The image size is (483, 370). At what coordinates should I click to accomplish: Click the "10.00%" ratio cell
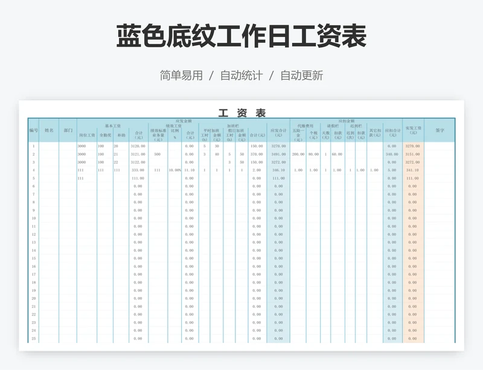(174, 170)
